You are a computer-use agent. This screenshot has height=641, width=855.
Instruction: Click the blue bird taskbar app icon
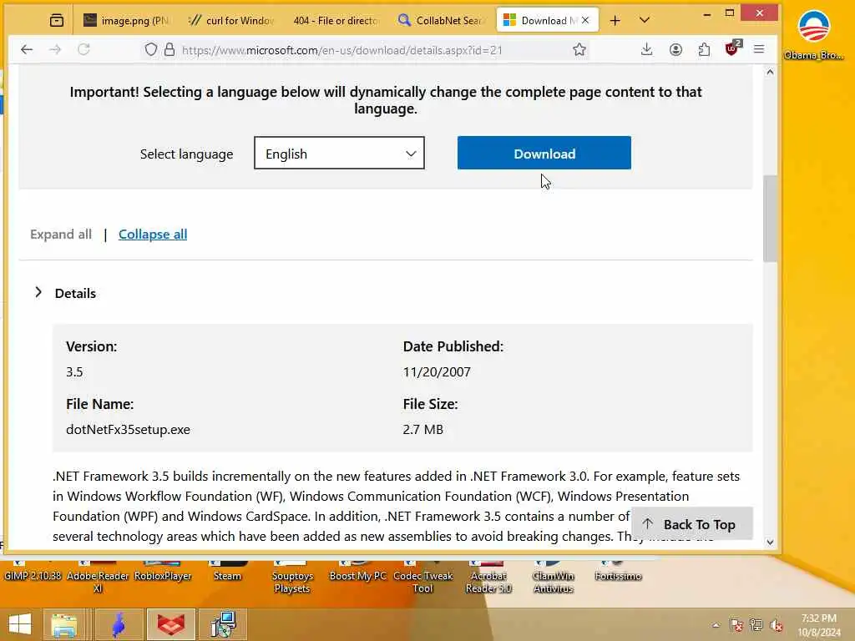click(119, 624)
